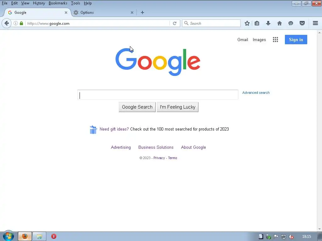Click the Show desktop strip
Image resolution: width=322 pixels, height=241 pixels.
coord(319,237)
